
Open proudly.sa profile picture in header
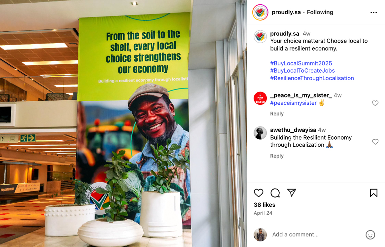tap(260, 12)
